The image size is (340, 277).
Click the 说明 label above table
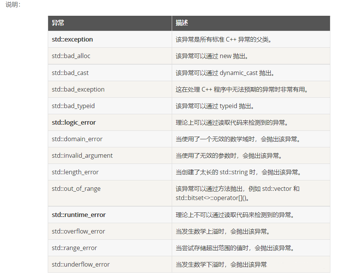(13, 5)
